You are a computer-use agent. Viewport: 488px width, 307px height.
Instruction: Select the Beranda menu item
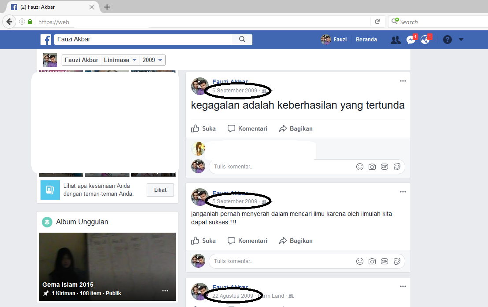[366, 40]
